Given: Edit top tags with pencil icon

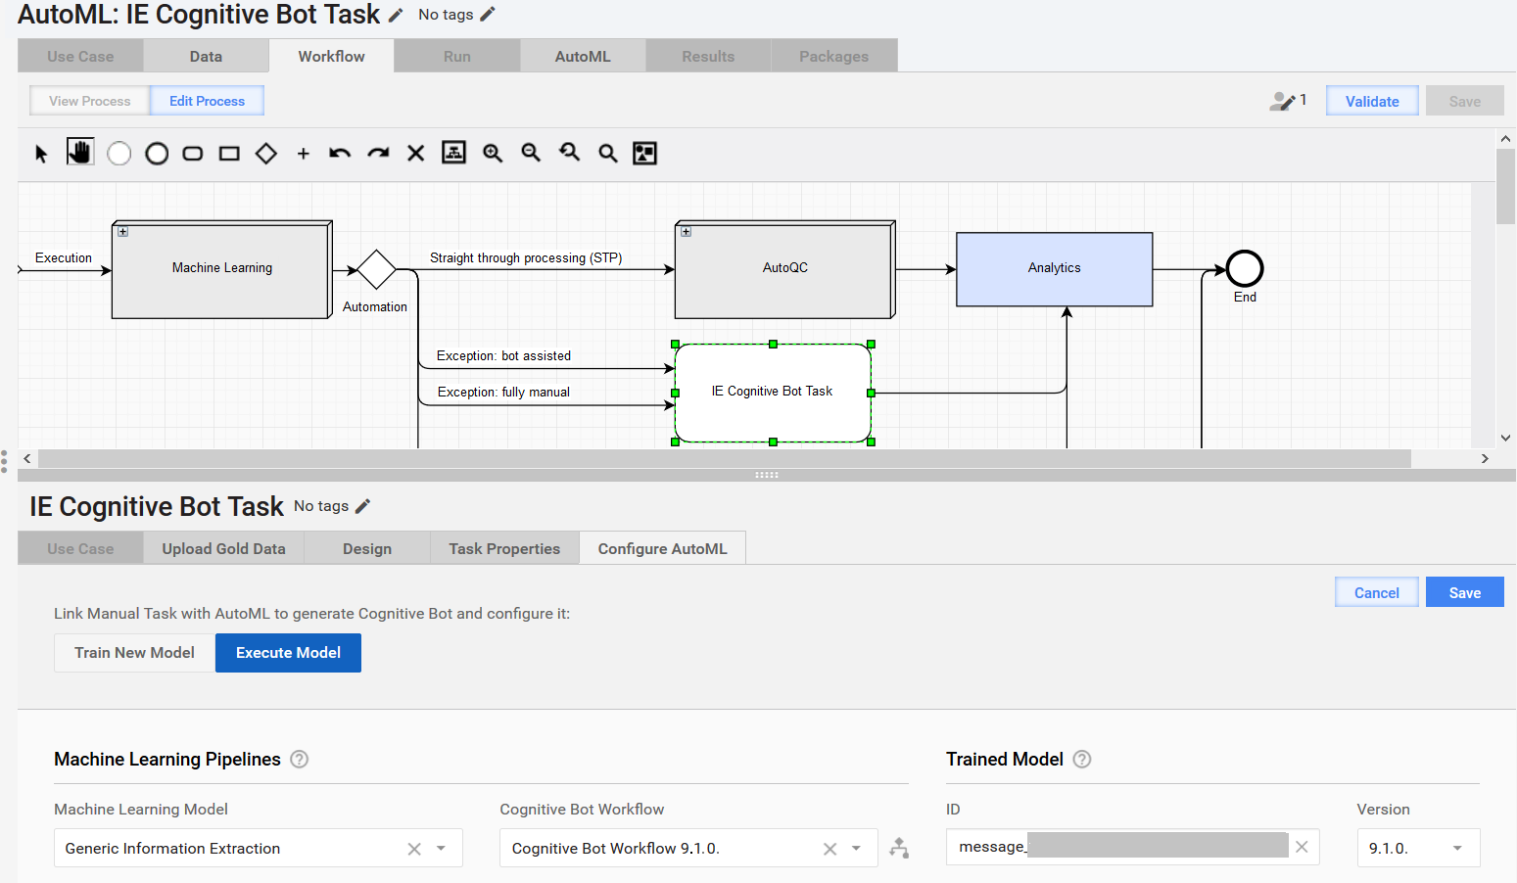Looking at the screenshot, I should (x=488, y=14).
